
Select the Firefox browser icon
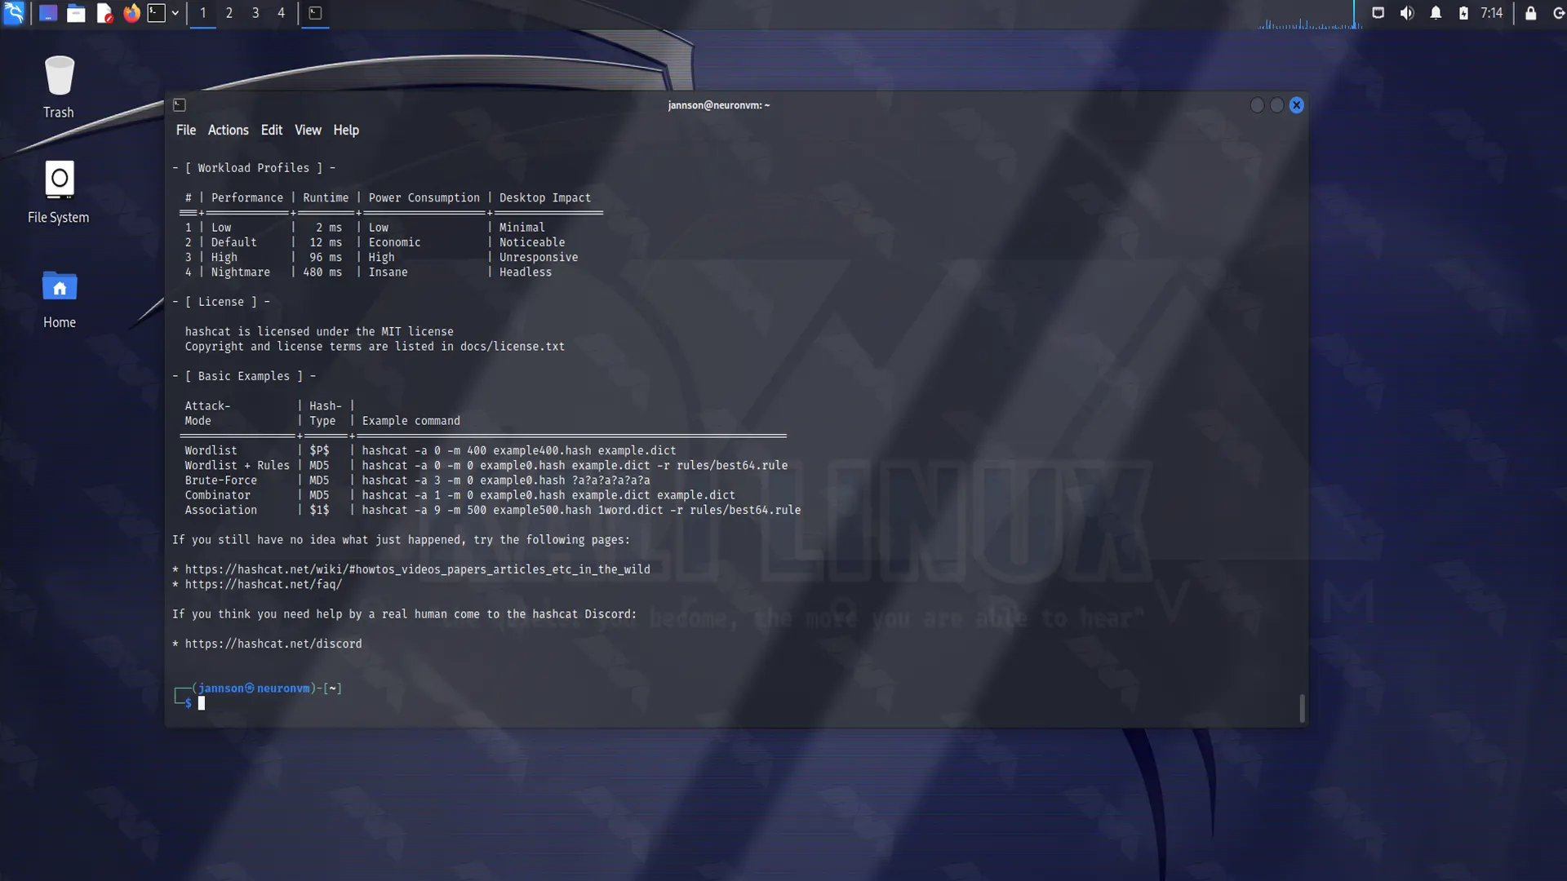point(131,13)
